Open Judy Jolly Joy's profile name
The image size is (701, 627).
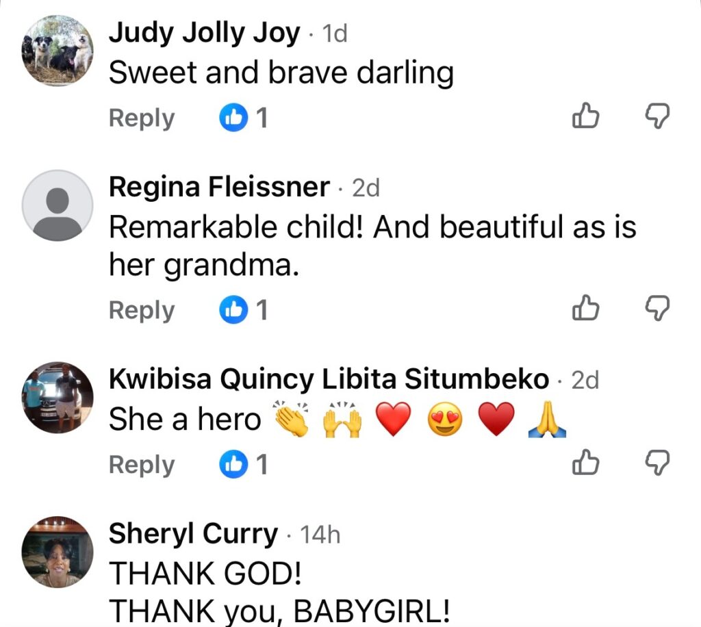coord(204,34)
